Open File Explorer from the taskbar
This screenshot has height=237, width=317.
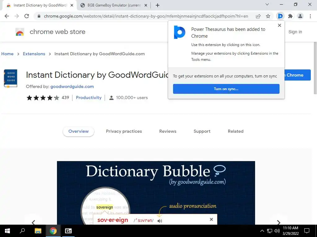[x=38, y=231]
